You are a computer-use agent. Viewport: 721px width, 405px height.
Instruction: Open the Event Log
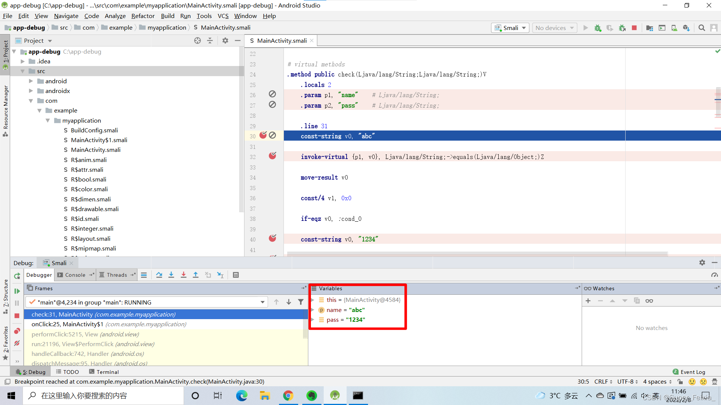point(692,372)
